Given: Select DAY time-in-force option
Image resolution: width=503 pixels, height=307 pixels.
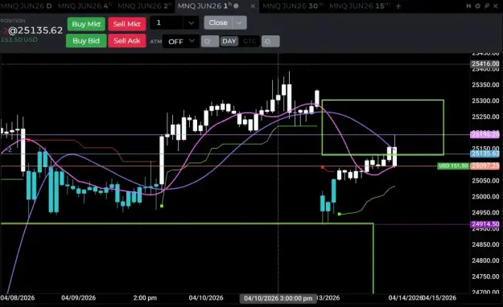Looking at the screenshot, I should pyautogui.click(x=229, y=41).
